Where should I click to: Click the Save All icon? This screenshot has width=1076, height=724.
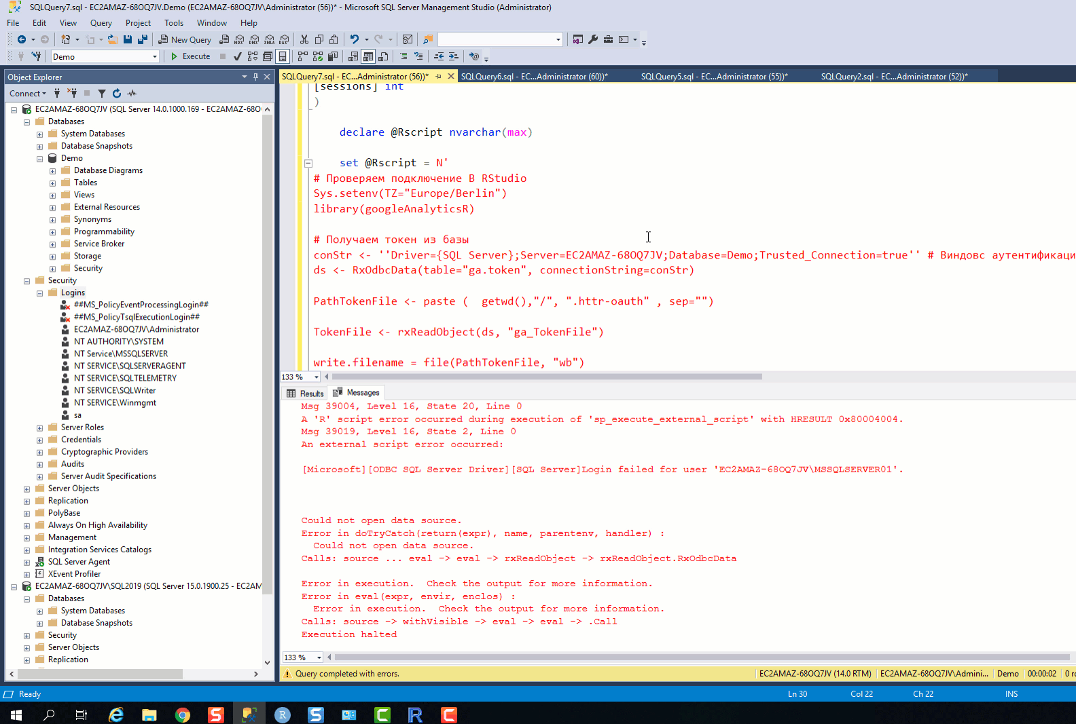[x=143, y=39]
